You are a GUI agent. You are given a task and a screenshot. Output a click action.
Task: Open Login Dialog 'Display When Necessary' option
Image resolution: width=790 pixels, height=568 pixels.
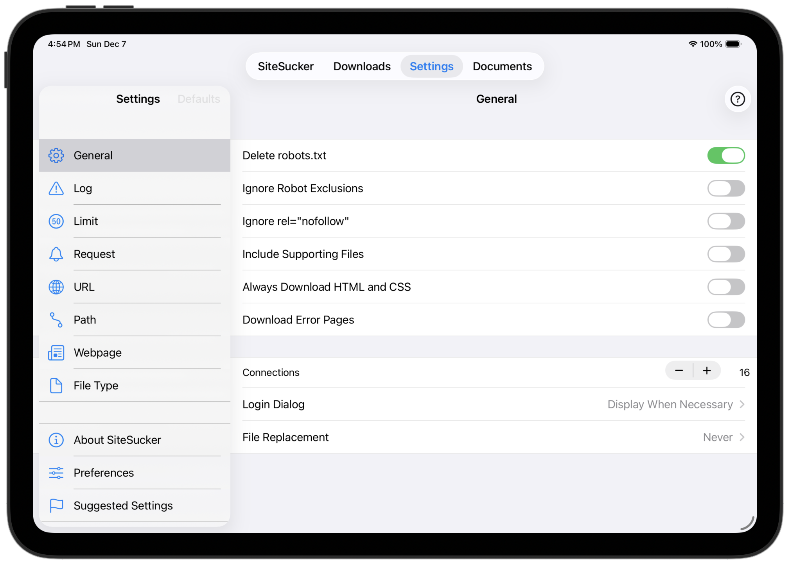(670, 404)
